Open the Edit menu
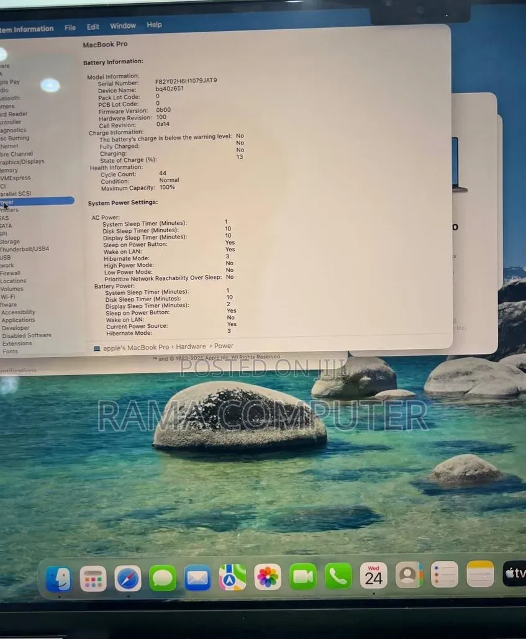Image resolution: width=526 pixels, height=639 pixels. tap(93, 27)
